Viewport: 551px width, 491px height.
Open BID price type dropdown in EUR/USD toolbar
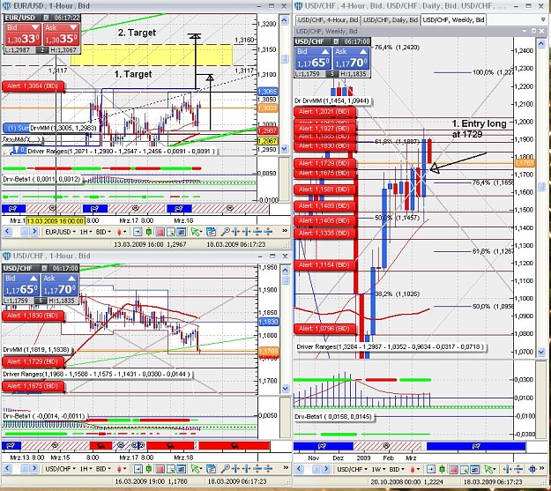pos(103,232)
